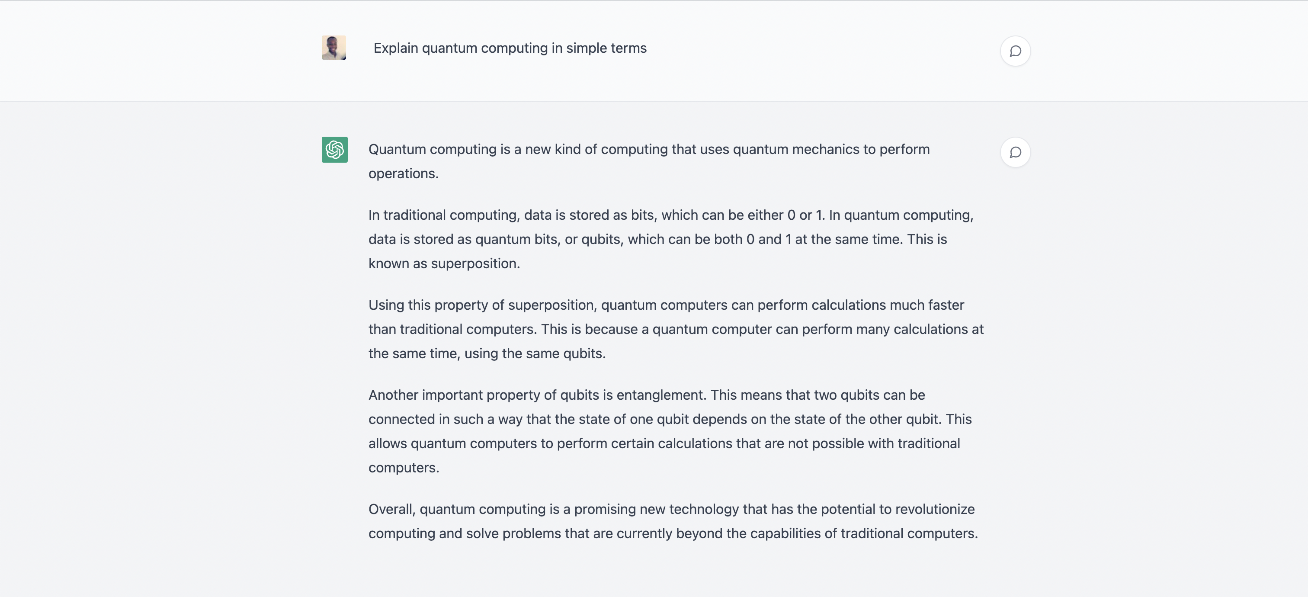Click the prompt text 'Explain quantum computing in simple terms'
This screenshot has height=597, width=1308.
point(510,48)
